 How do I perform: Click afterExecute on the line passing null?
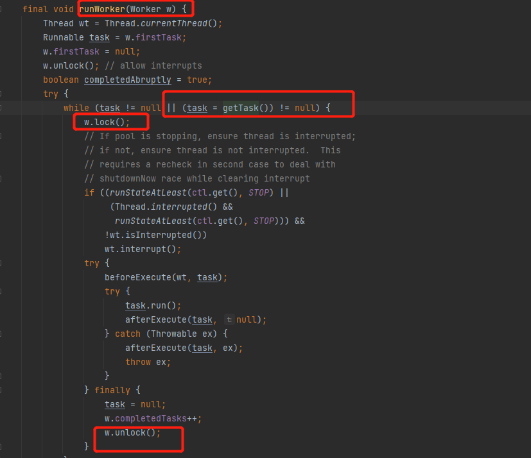point(156,320)
